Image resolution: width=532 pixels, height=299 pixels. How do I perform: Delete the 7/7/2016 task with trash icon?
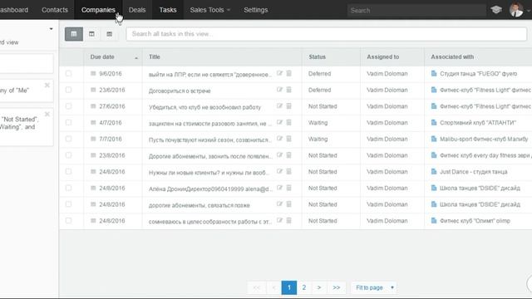point(288,139)
